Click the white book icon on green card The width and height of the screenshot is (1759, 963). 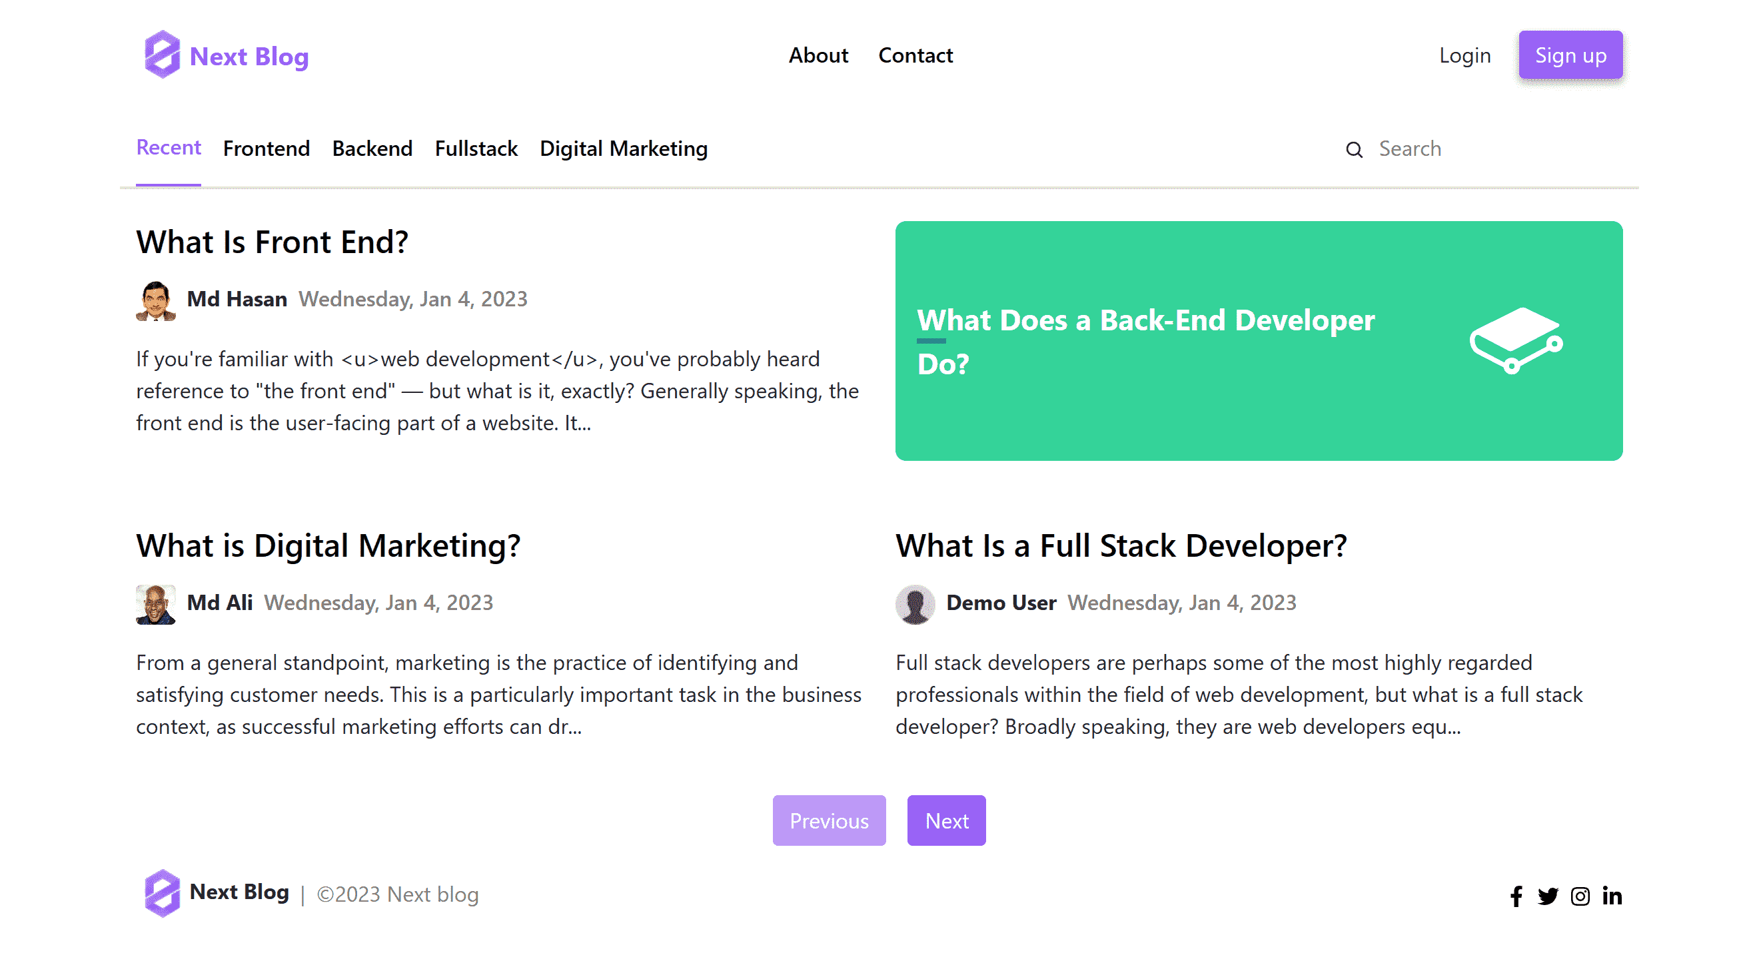(x=1516, y=340)
